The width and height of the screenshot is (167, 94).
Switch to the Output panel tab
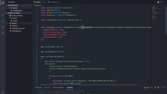(x=47, y=87)
